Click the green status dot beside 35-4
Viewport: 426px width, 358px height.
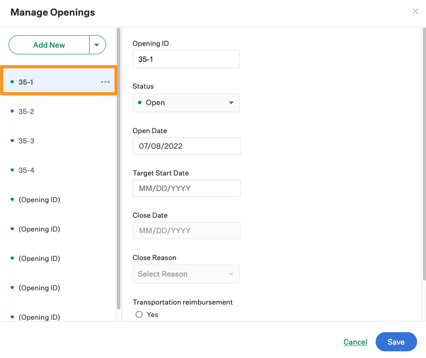[x=12, y=170]
